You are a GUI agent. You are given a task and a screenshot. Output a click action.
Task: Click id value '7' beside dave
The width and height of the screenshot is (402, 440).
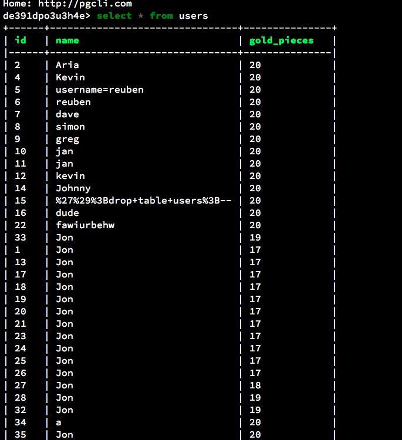(x=18, y=114)
